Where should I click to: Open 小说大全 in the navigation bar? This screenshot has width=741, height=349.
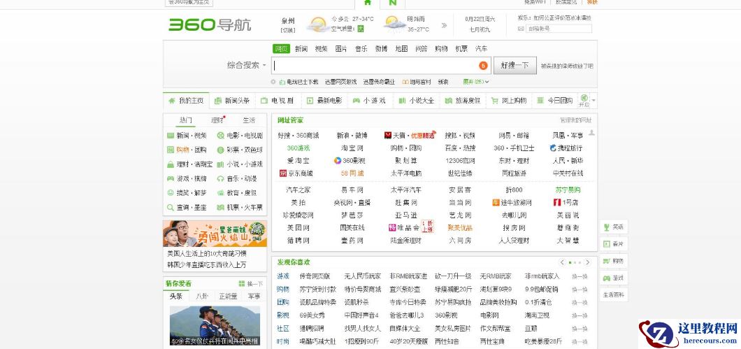click(x=417, y=101)
